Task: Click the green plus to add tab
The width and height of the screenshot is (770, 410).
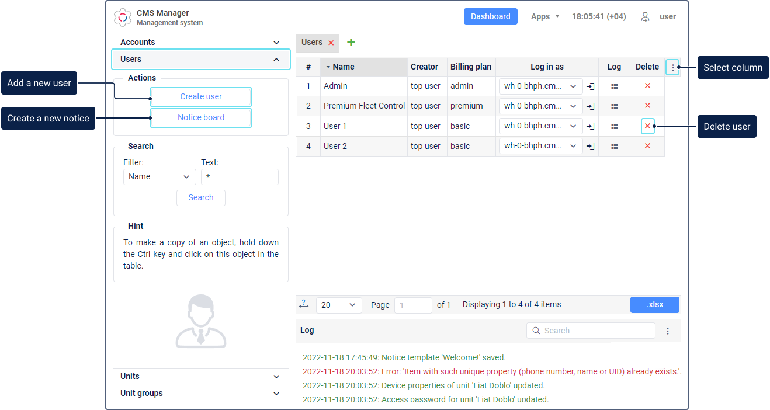Action: pyautogui.click(x=351, y=43)
